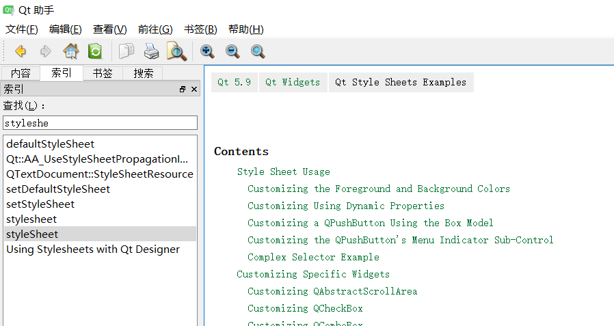Select setDefaultStyleSheet index entry
This screenshot has height=326, width=614.
point(101,189)
